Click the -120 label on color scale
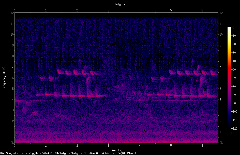The image size is (240, 155). pos(234,128)
